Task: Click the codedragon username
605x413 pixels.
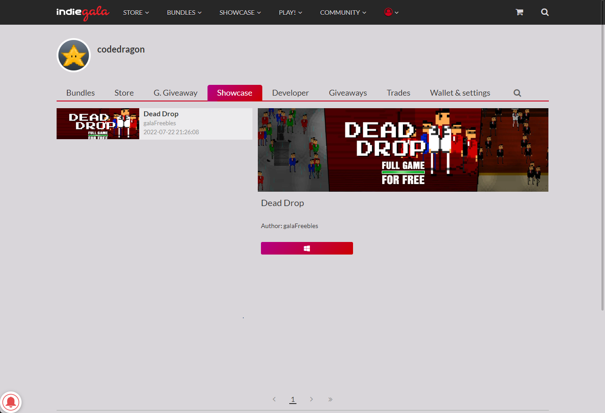Action: click(121, 49)
